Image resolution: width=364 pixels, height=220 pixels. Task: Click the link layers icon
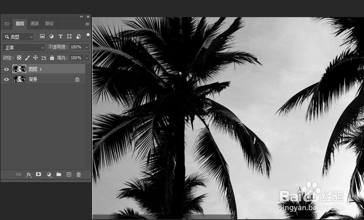[18, 175]
